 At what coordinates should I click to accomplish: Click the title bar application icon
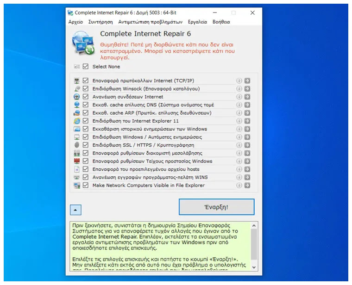point(70,13)
